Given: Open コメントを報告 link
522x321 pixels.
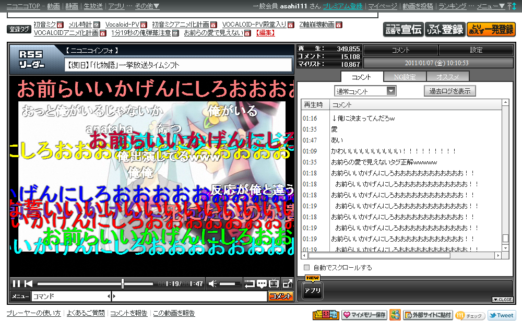Looking at the screenshot, I should click(x=128, y=313).
